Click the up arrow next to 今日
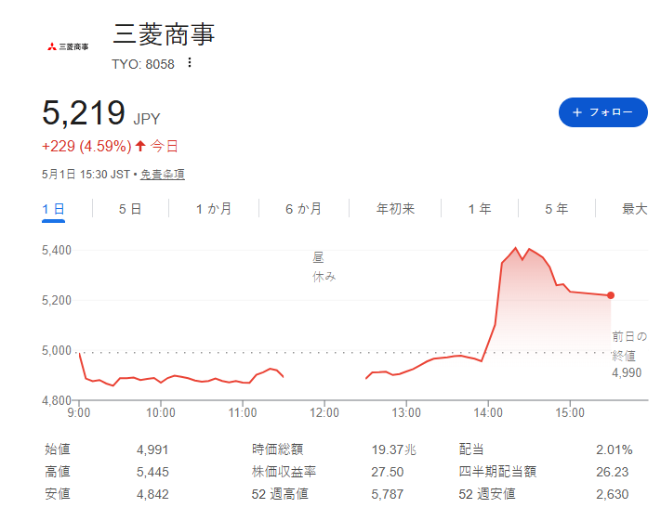This screenshot has height=521, width=661. 140,146
